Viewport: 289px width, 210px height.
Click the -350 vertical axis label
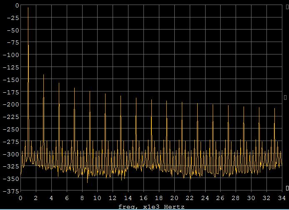click(11, 178)
